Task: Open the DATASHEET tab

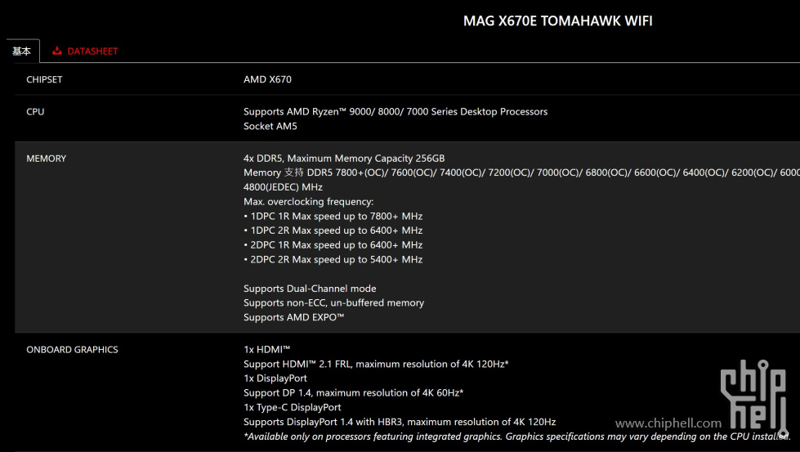Action: click(x=85, y=51)
